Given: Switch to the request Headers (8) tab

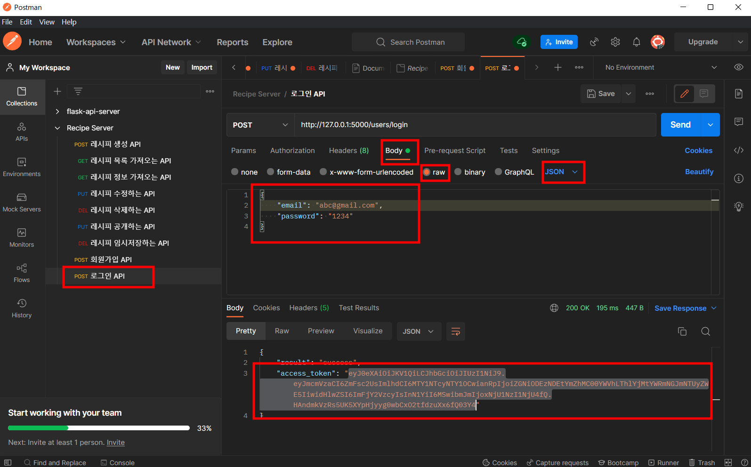Looking at the screenshot, I should [349, 151].
